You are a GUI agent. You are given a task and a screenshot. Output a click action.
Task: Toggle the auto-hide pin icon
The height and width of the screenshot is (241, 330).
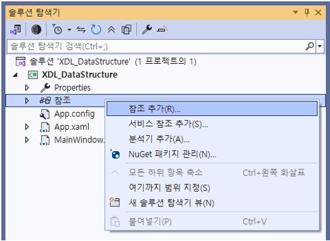pos(307,12)
